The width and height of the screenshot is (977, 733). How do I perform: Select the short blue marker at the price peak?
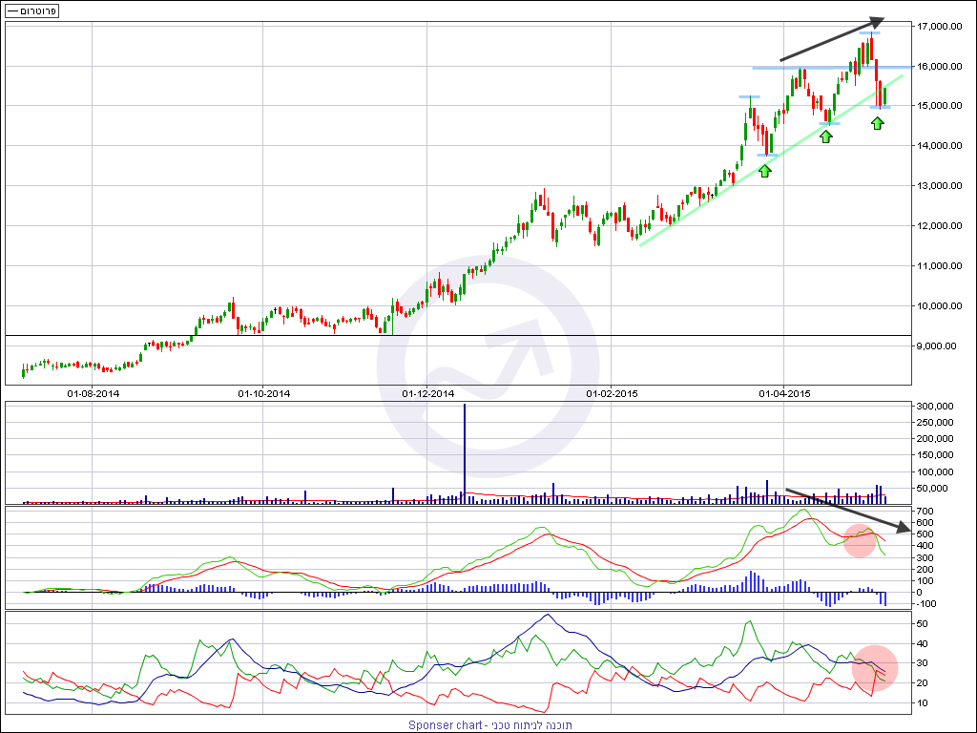click(868, 33)
